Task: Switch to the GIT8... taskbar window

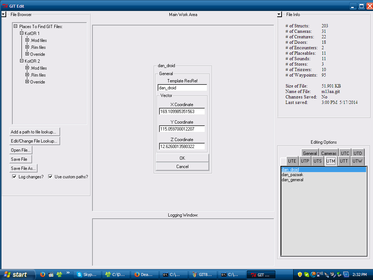Action: [x=203, y=275]
